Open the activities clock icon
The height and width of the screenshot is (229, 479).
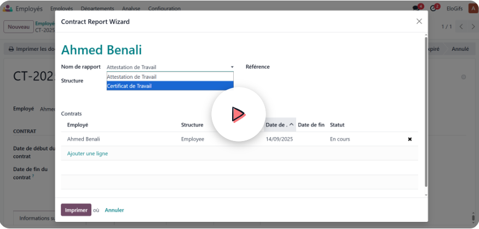434,8
